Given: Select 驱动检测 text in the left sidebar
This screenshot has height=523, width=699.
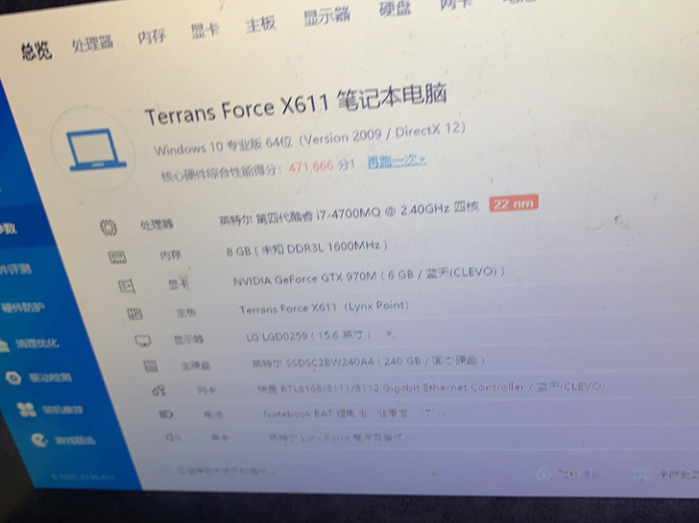Looking at the screenshot, I should coord(50,378).
